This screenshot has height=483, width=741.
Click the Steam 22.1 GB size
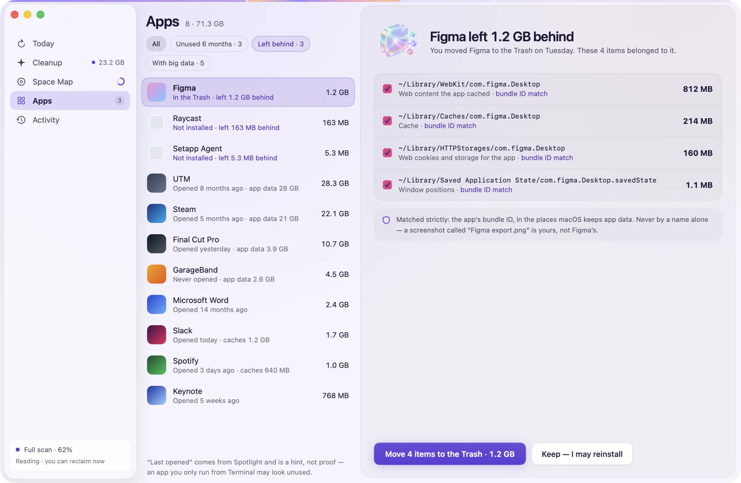[335, 214]
